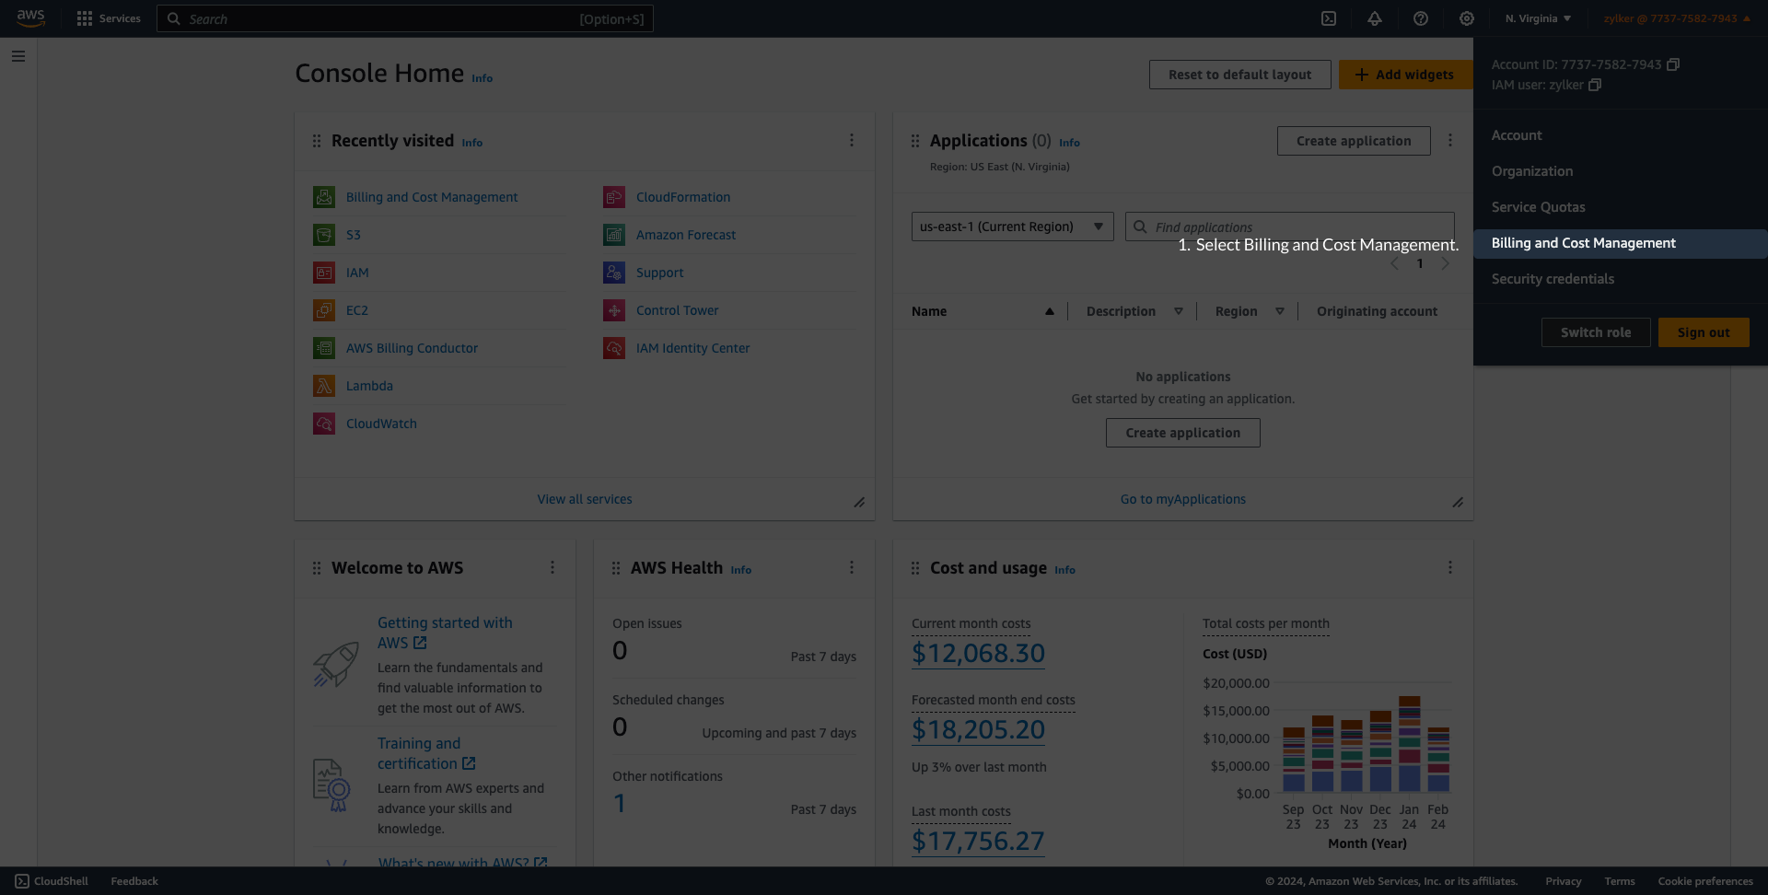Open the settings gear icon
This screenshot has width=1768, height=895.
(x=1466, y=18)
